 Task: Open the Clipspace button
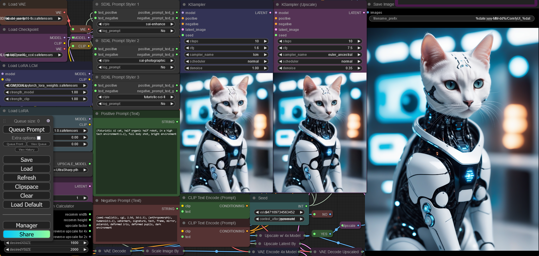[27, 187]
